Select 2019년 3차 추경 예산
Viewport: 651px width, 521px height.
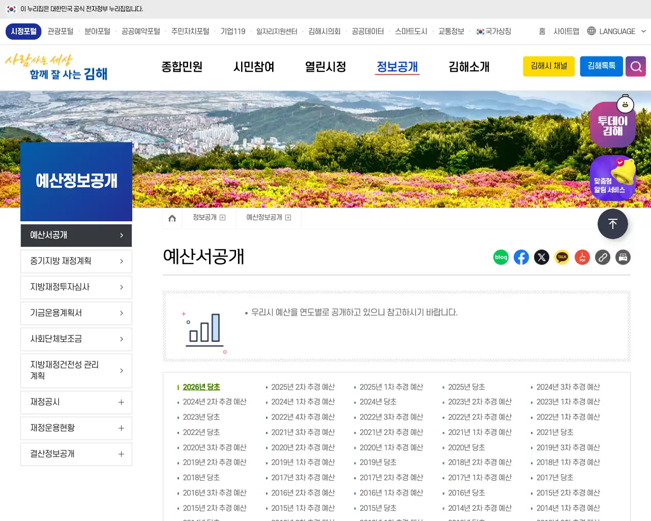[x=568, y=448]
